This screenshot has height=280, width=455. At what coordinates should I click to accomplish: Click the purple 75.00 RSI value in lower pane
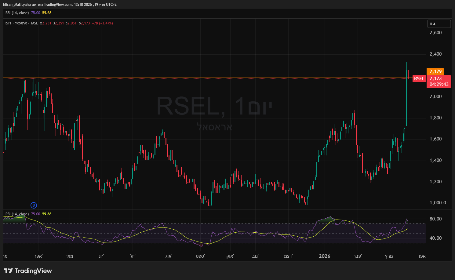click(x=35, y=214)
